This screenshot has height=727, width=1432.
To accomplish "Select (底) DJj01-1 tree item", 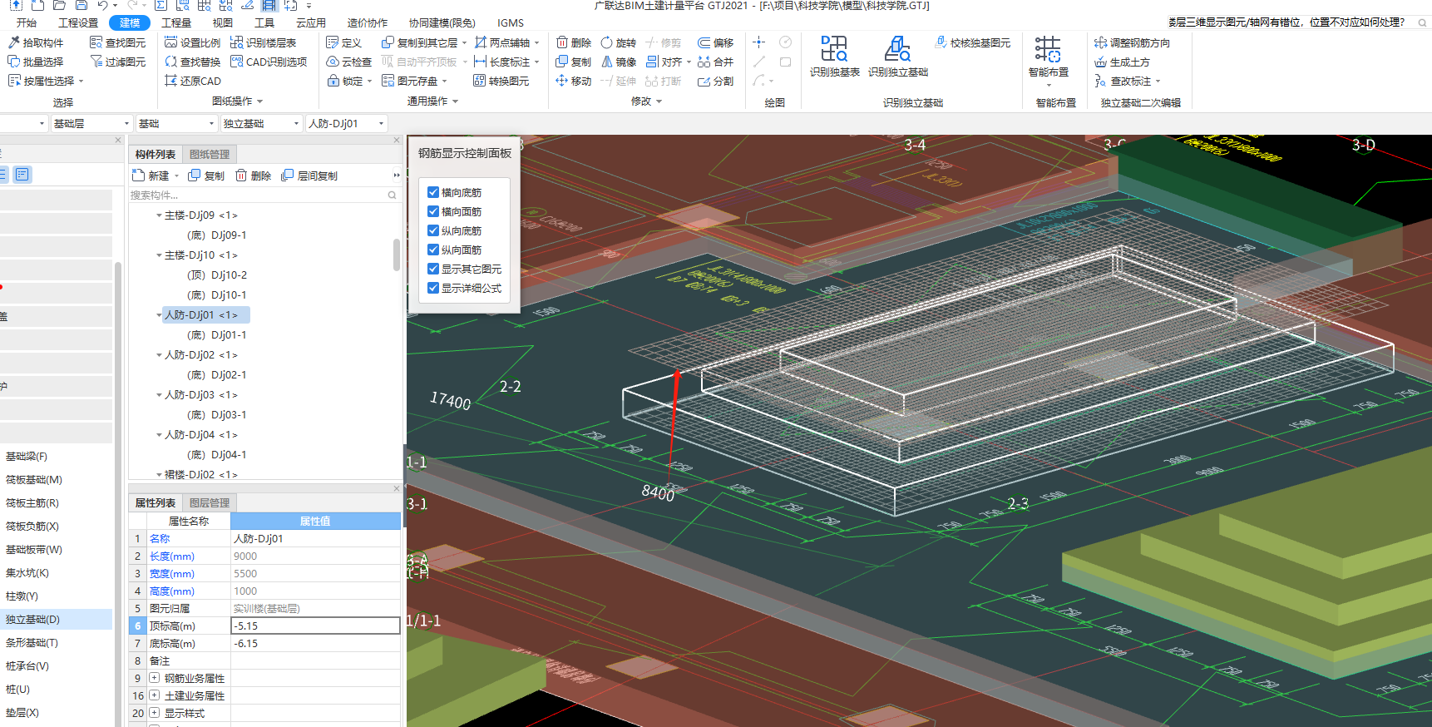I will [x=217, y=335].
